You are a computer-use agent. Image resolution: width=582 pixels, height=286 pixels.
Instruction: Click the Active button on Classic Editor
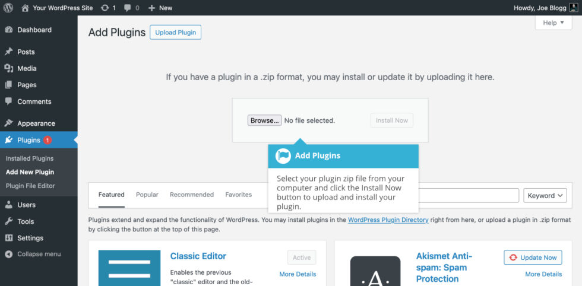point(302,258)
